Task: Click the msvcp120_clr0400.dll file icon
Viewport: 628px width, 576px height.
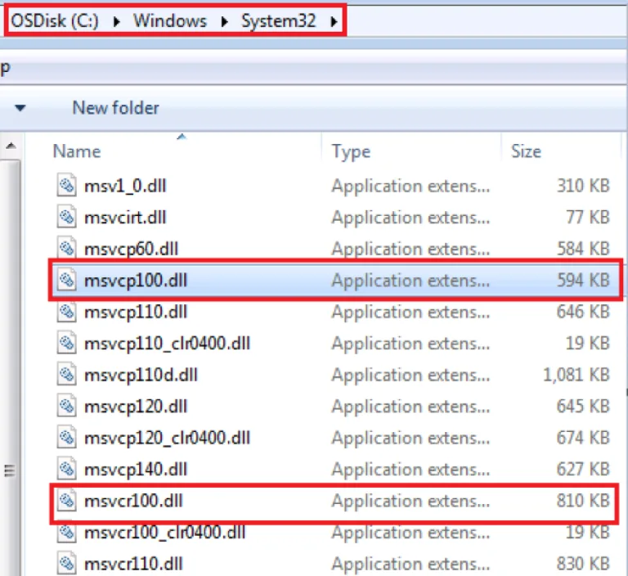Action: coord(66,438)
